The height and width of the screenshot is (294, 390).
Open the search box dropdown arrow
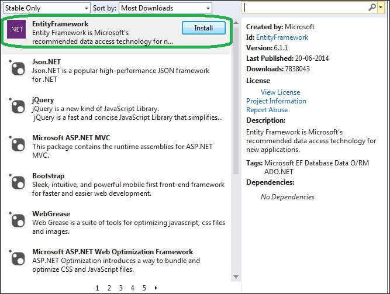click(381, 8)
